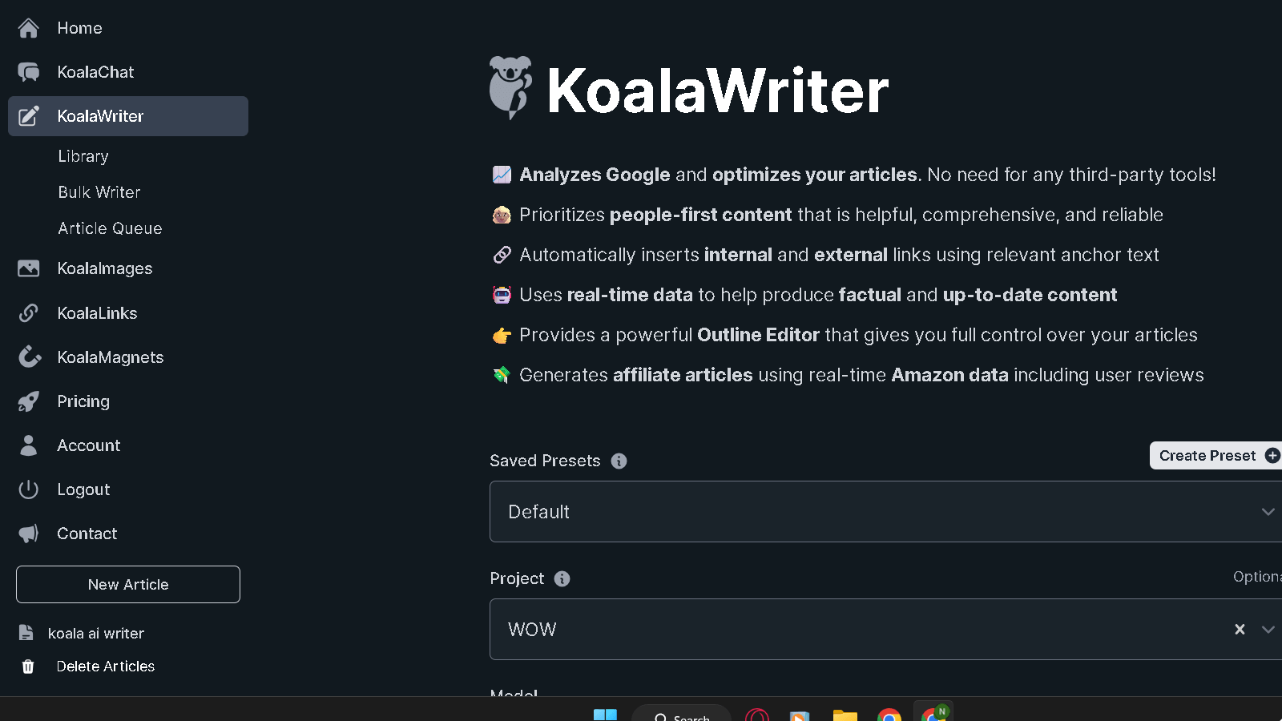Select the KoalaWriter pencil icon
This screenshot has width=1282, height=721.
point(28,115)
